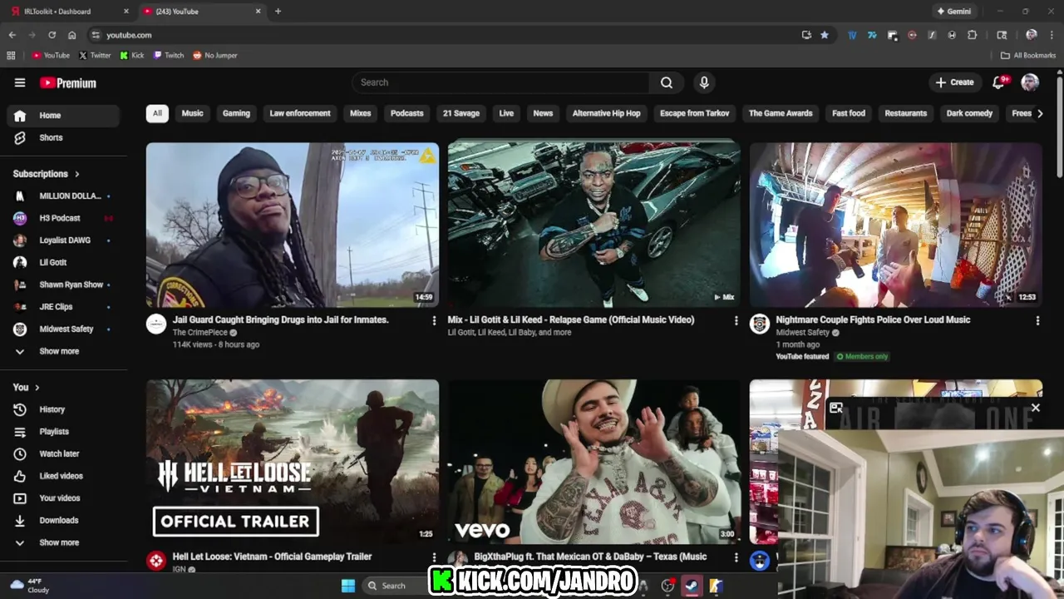
Task: Bookmark this page with the star icon
Action: point(825,35)
